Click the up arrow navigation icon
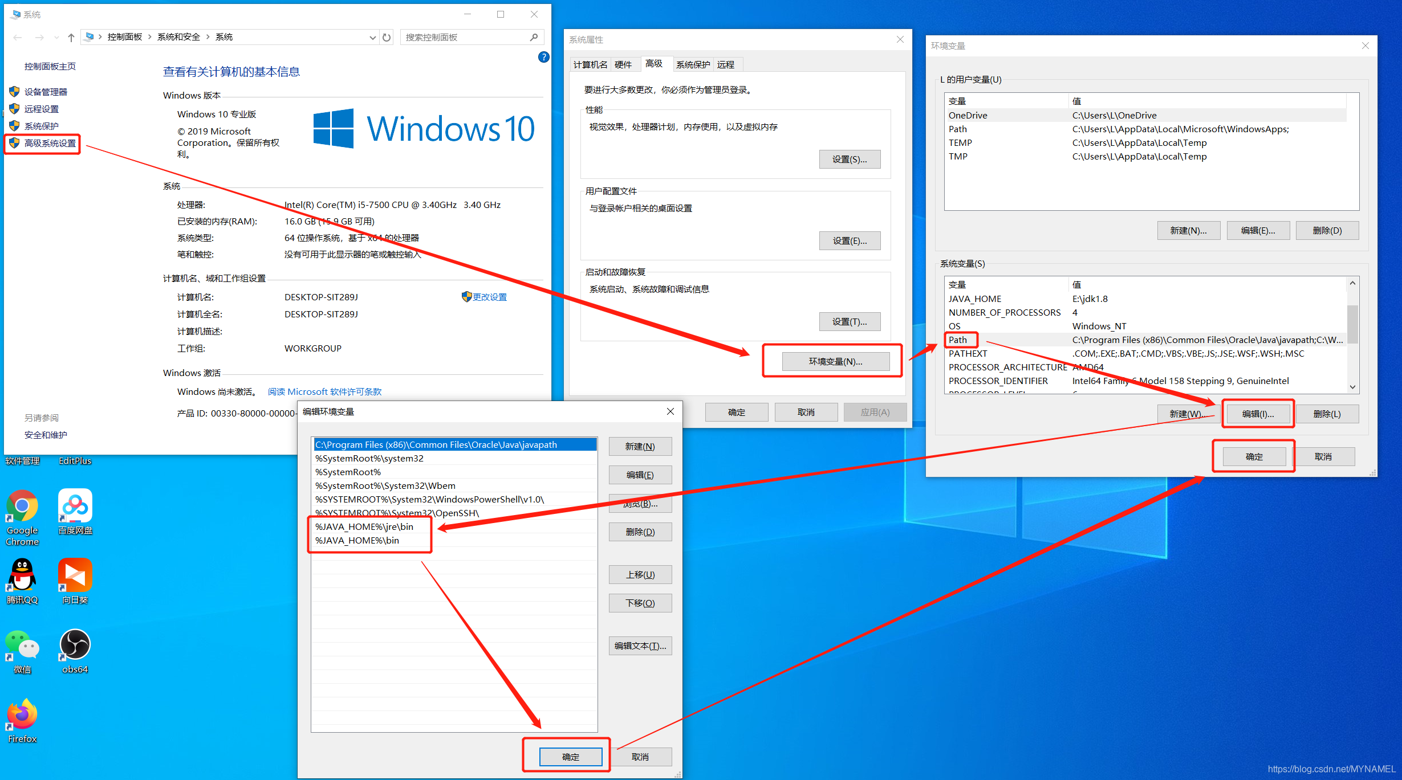The height and width of the screenshot is (780, 1402). pos(71,38)
